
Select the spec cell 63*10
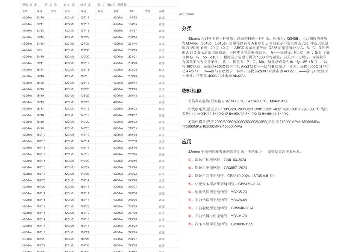pos(40,18)
